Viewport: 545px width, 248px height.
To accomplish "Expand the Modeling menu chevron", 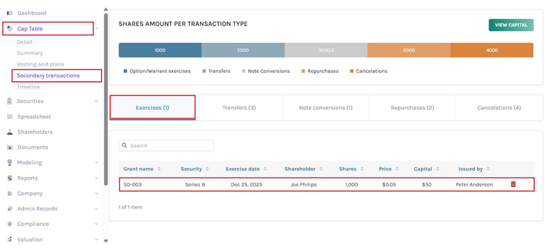I will pos(97,163).
